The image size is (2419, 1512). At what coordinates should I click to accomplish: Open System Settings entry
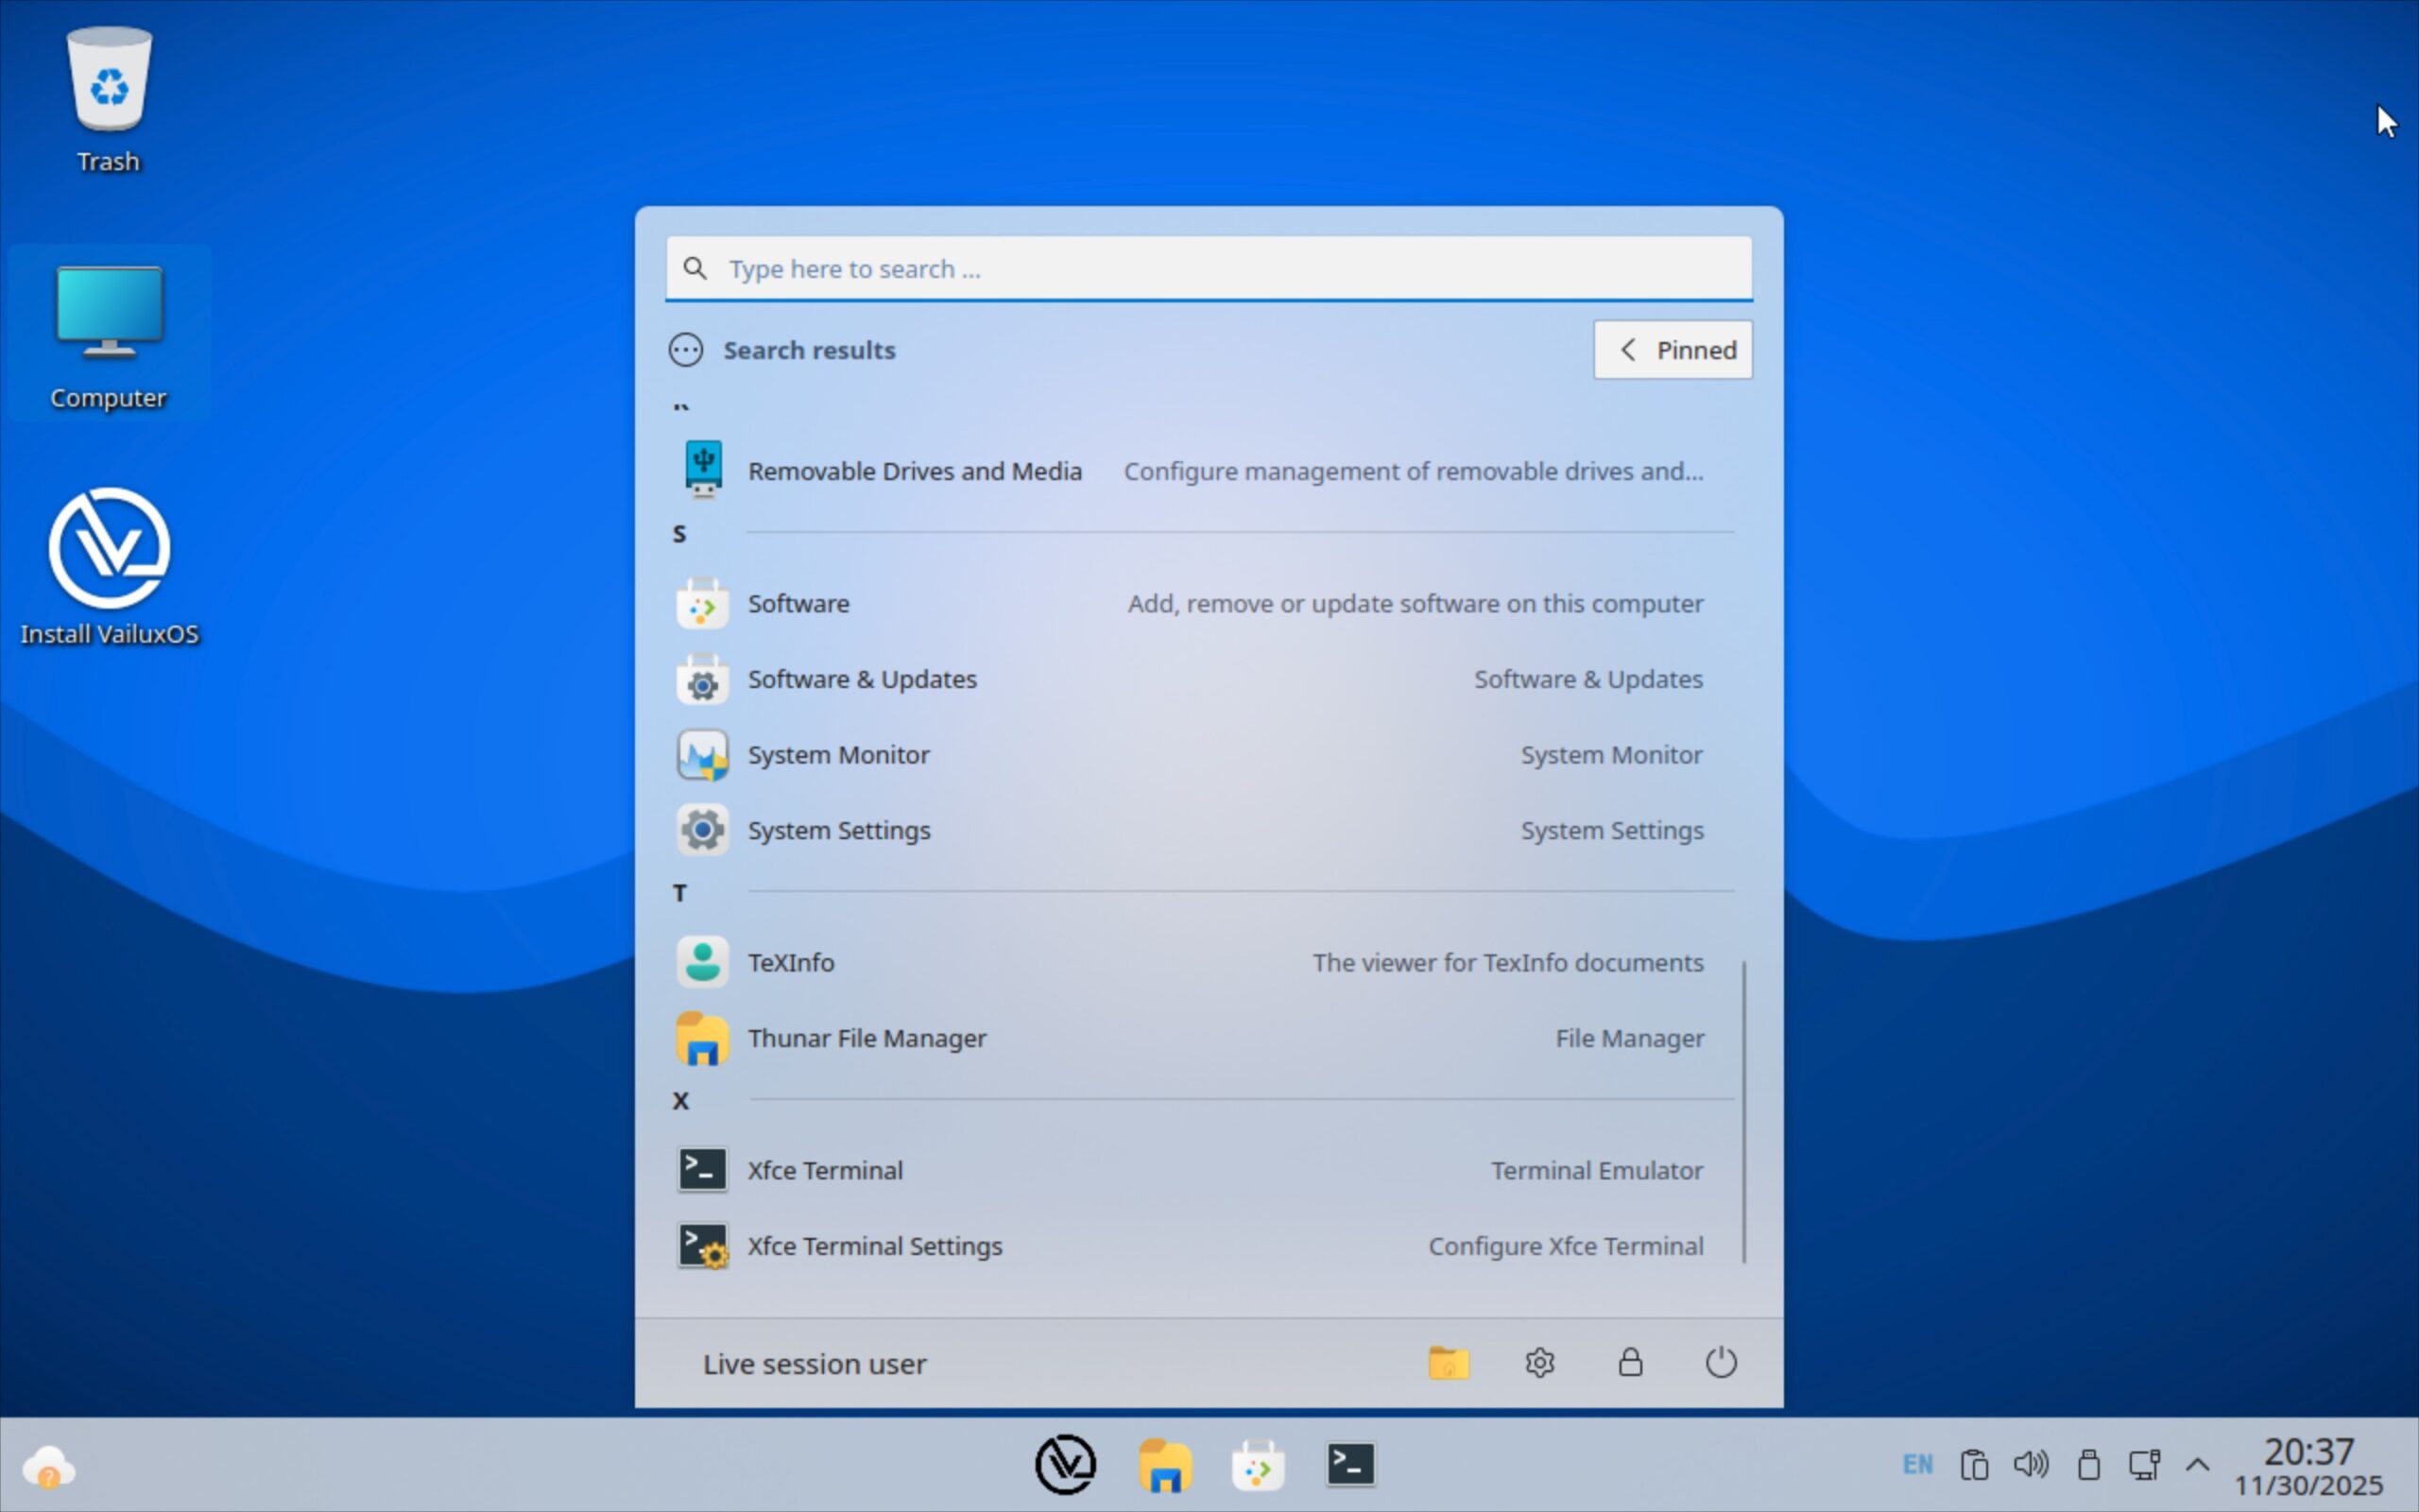[837, 830]
